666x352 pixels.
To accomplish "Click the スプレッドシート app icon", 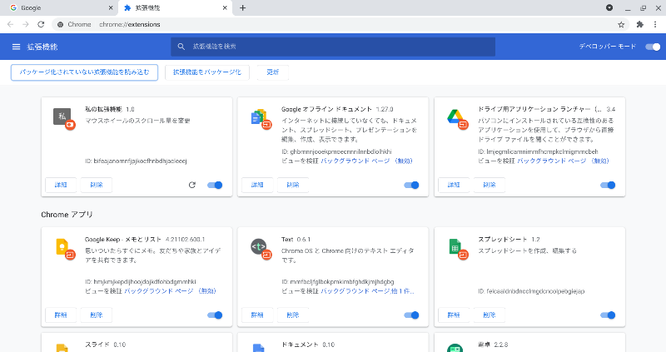I will tap(457, 249).
